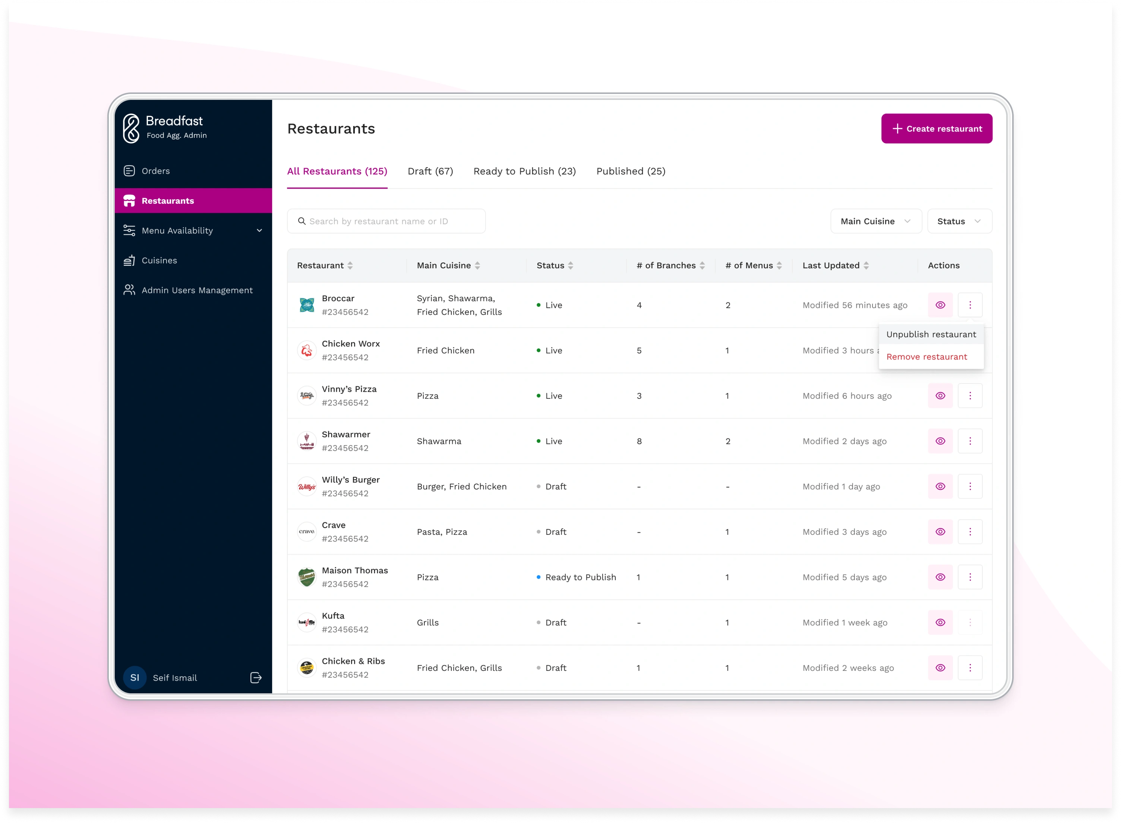Image resolution: width=1121 pixels, height=823 pixels.
Task: View Maison Thomas with eye icon
Action: pyautogui.click(x=940, y=577)
